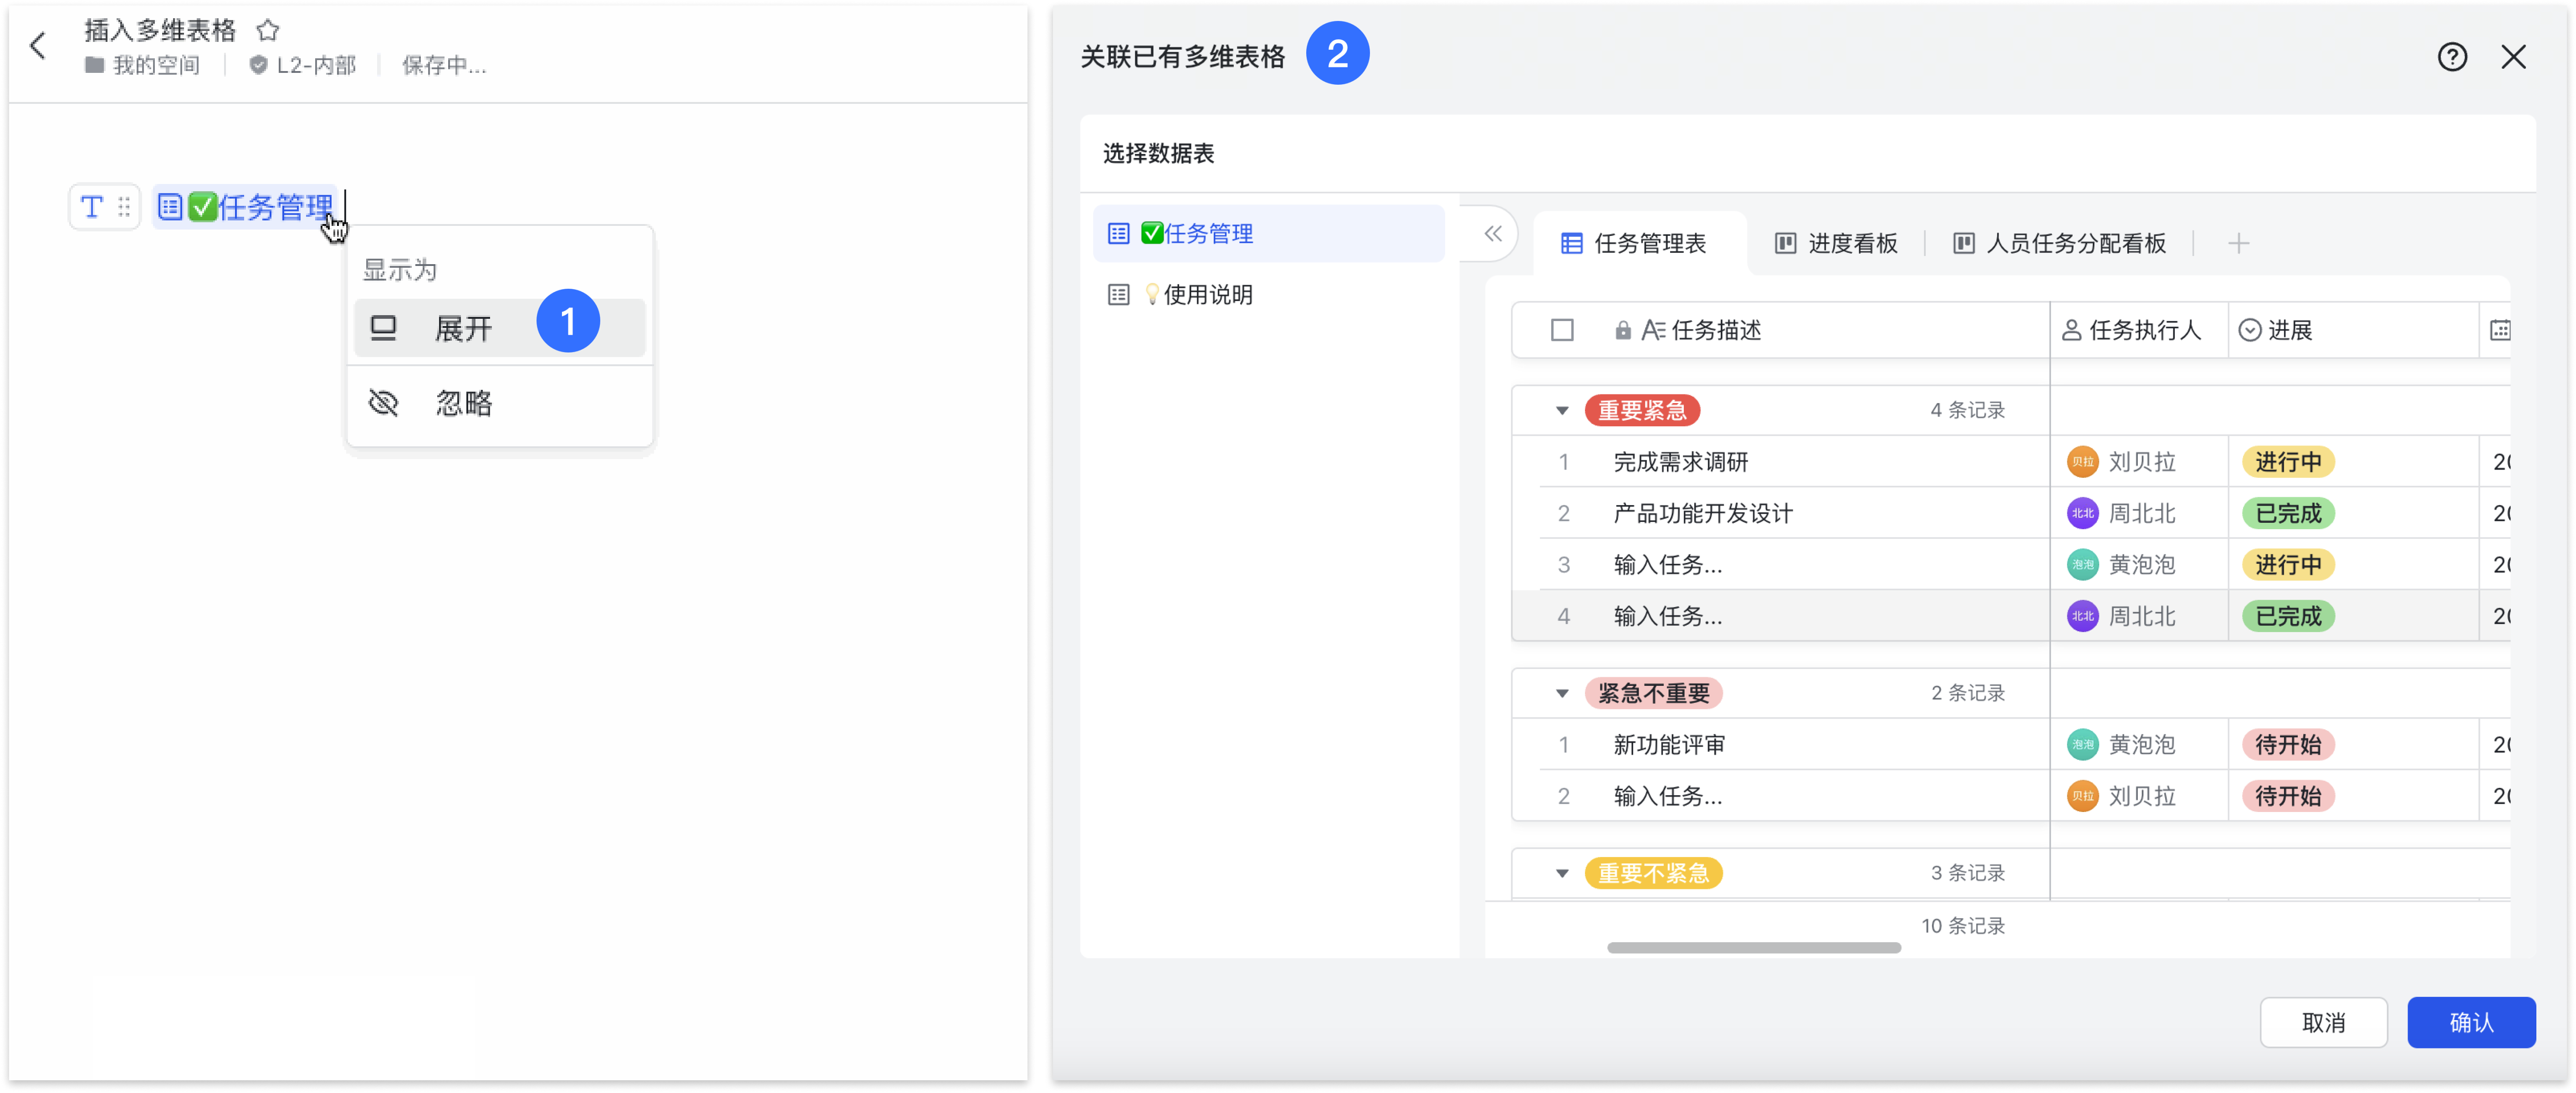Click 10 条记录 total count
Screen dimensions: 2576x1093
click(1962, 926)
